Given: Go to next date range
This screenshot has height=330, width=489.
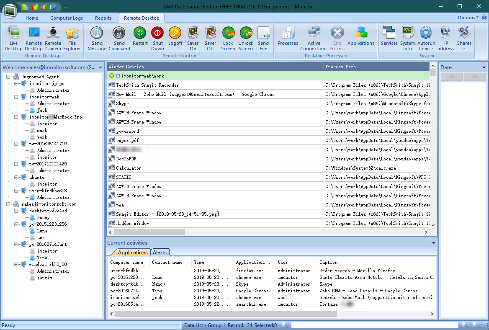Looking at the screenshot, I should (x=474, y=76).
